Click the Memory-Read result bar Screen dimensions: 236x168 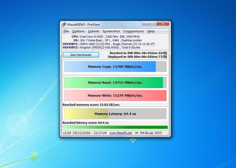115,83
